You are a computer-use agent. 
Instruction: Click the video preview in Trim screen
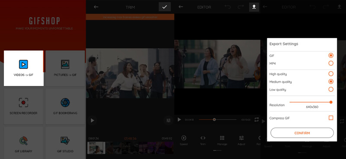click(x=130, y=73)
